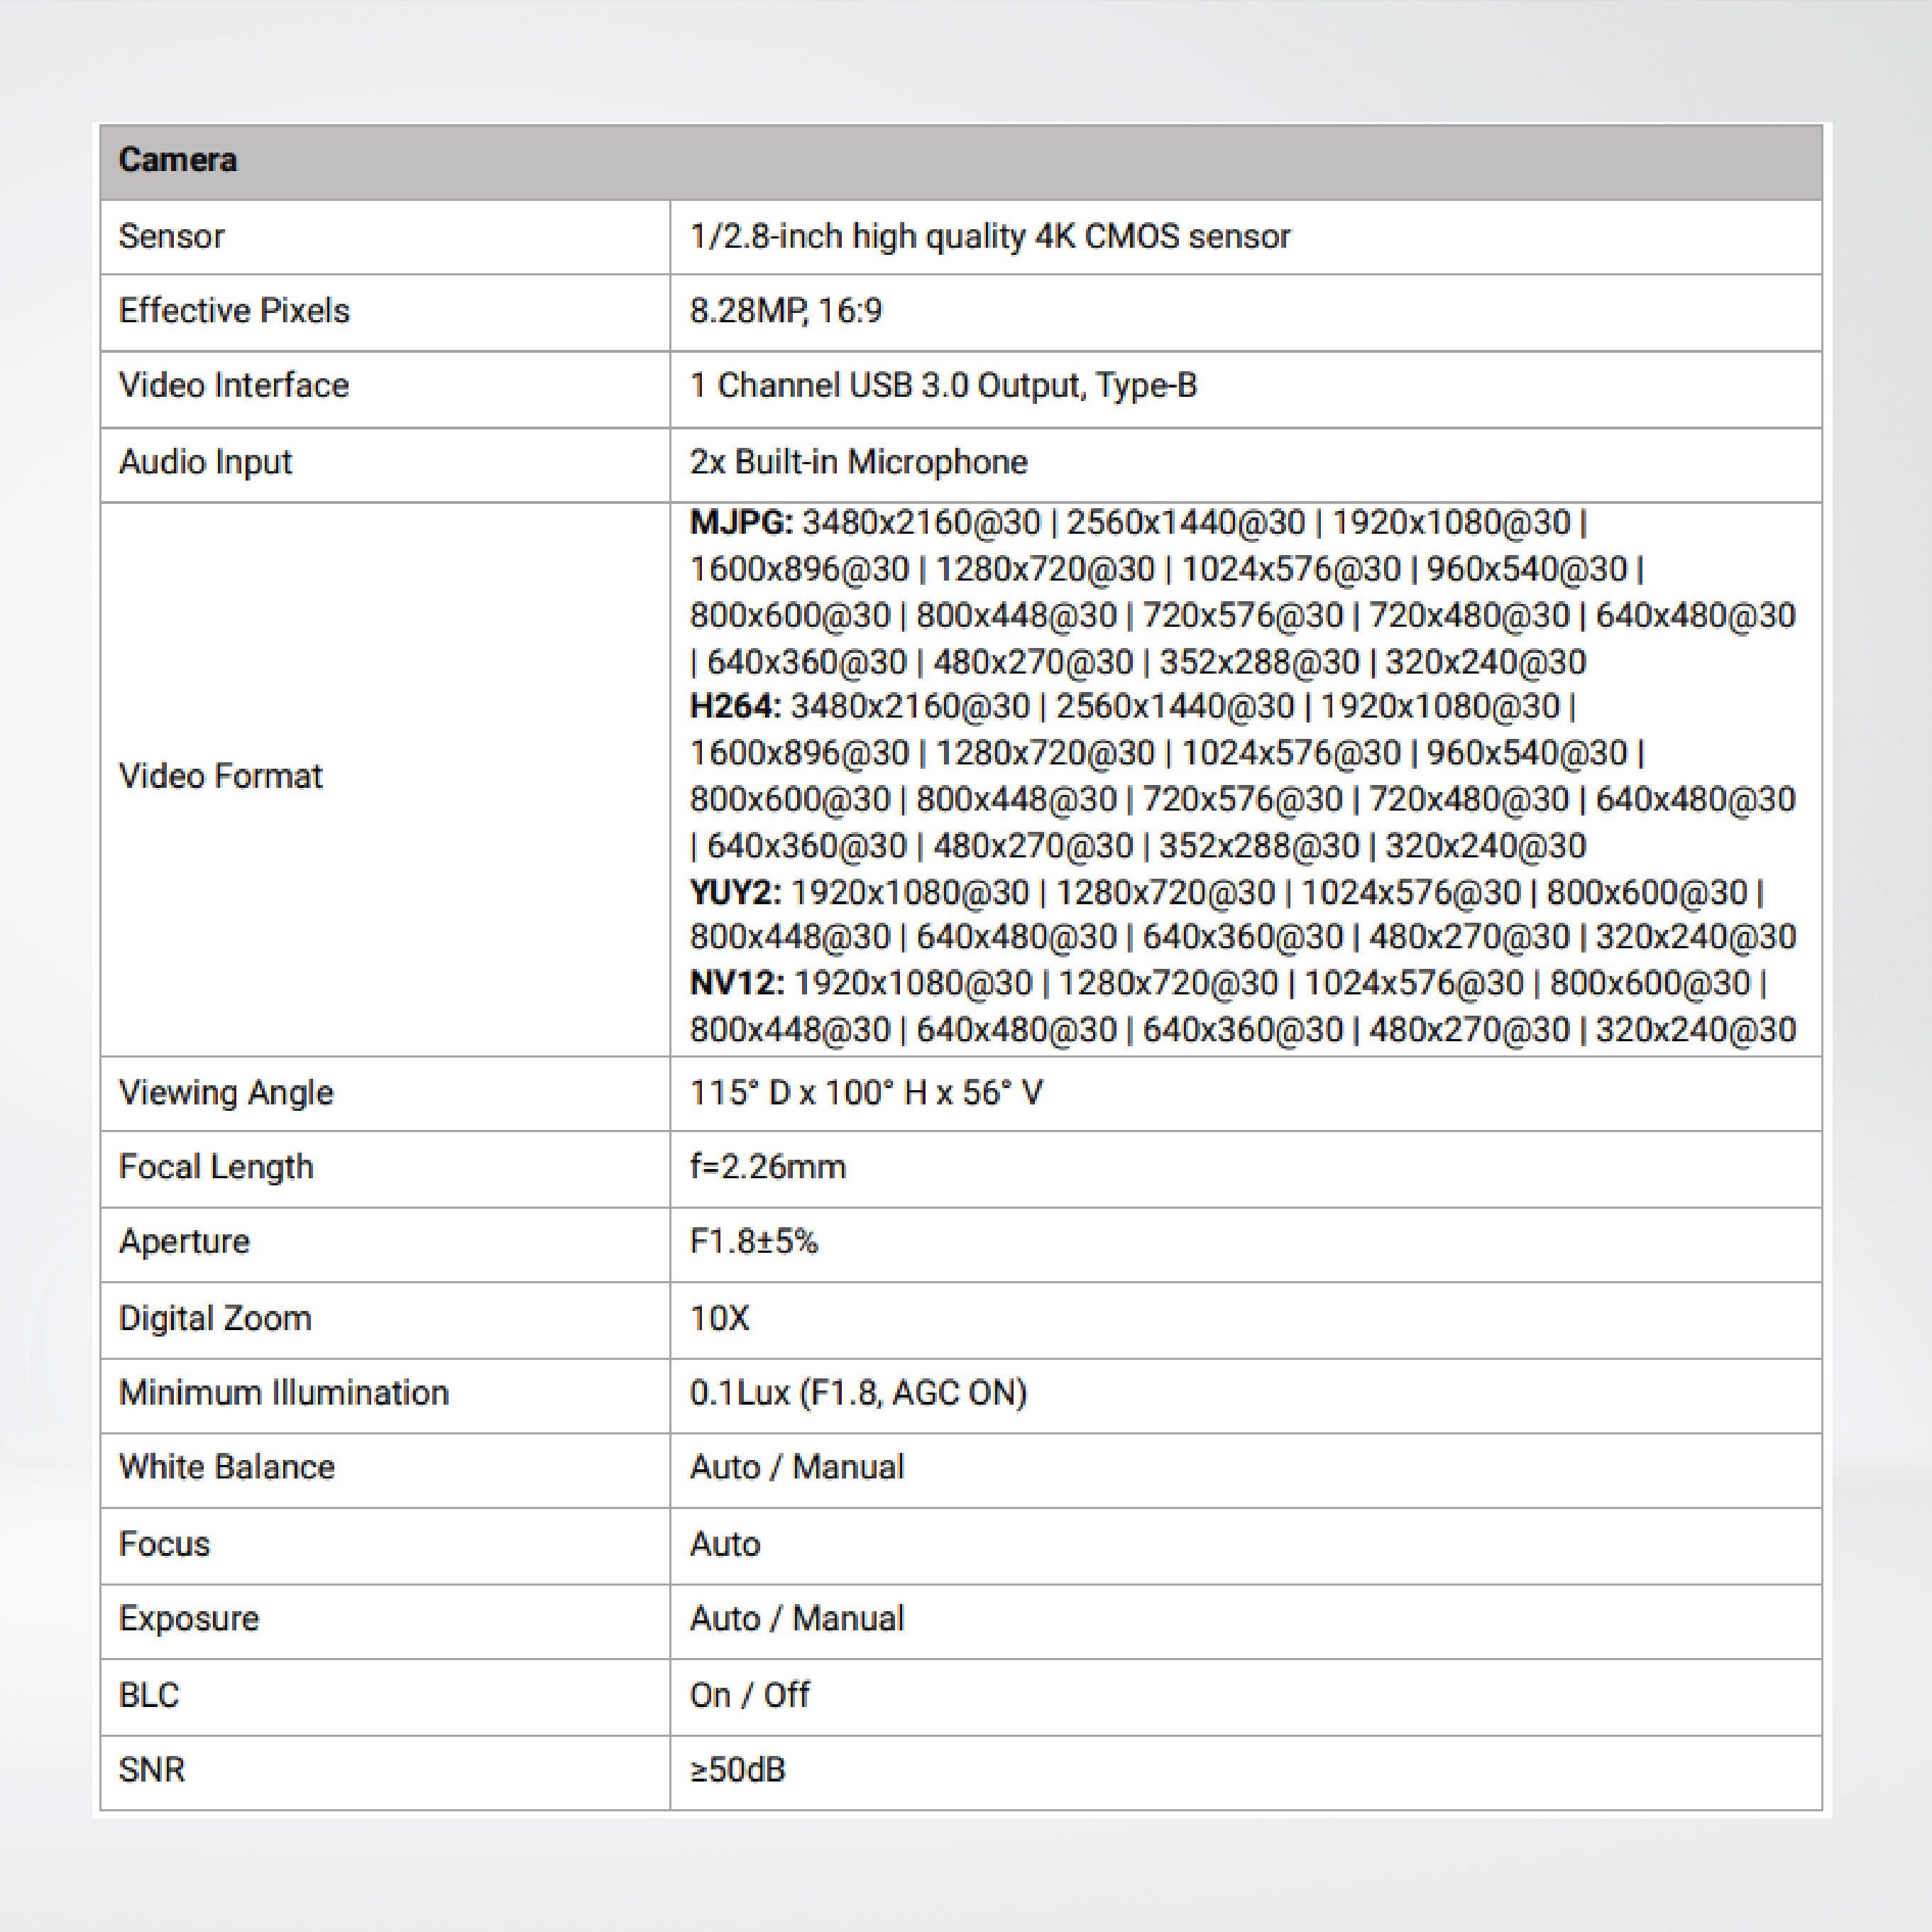Click the Minimum Illumination label
The width and height of the screenshot is (1932, 1932).
tap(283, 1393)
